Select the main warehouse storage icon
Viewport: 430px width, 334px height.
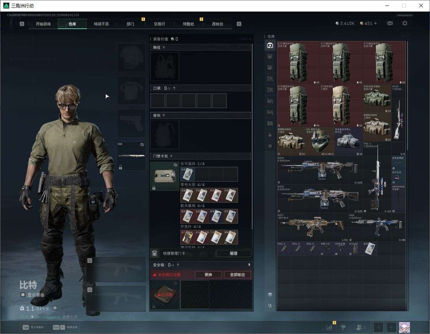[x=270, y=45]
